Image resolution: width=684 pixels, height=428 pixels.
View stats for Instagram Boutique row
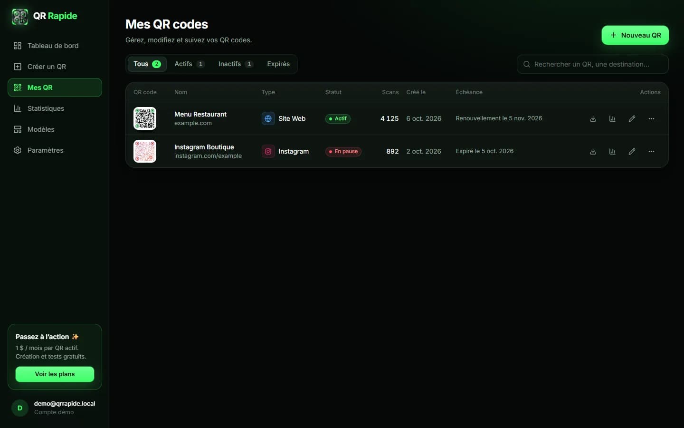[612, 151]
